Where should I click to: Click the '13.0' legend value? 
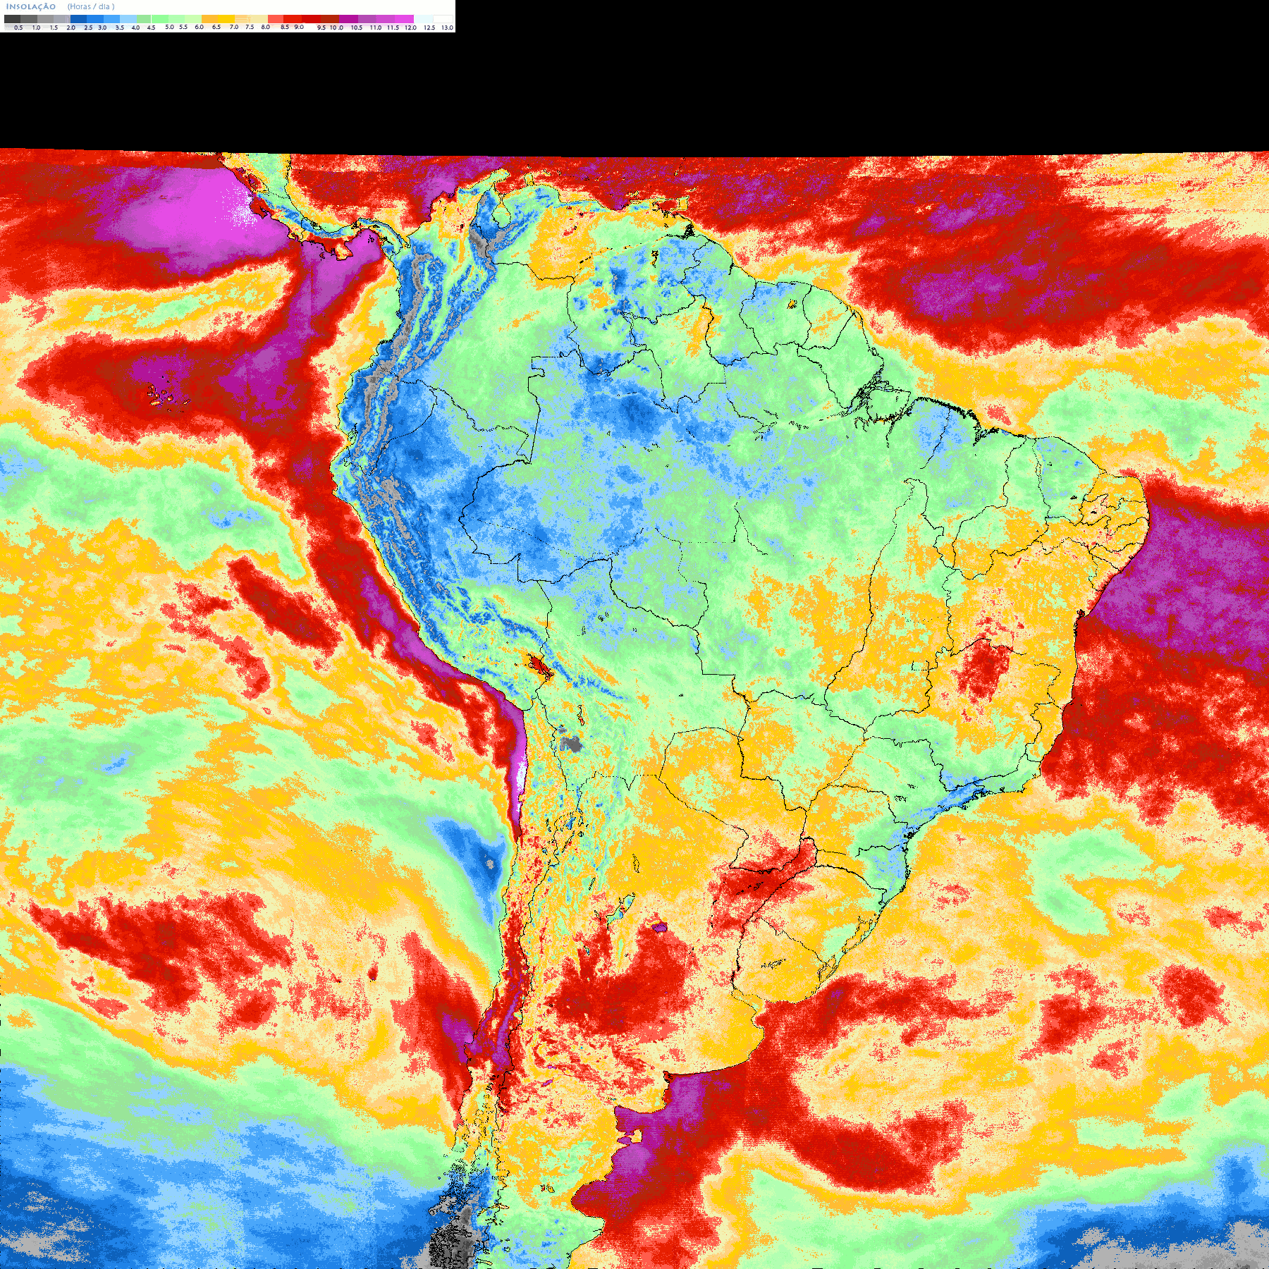pos(447,27)
